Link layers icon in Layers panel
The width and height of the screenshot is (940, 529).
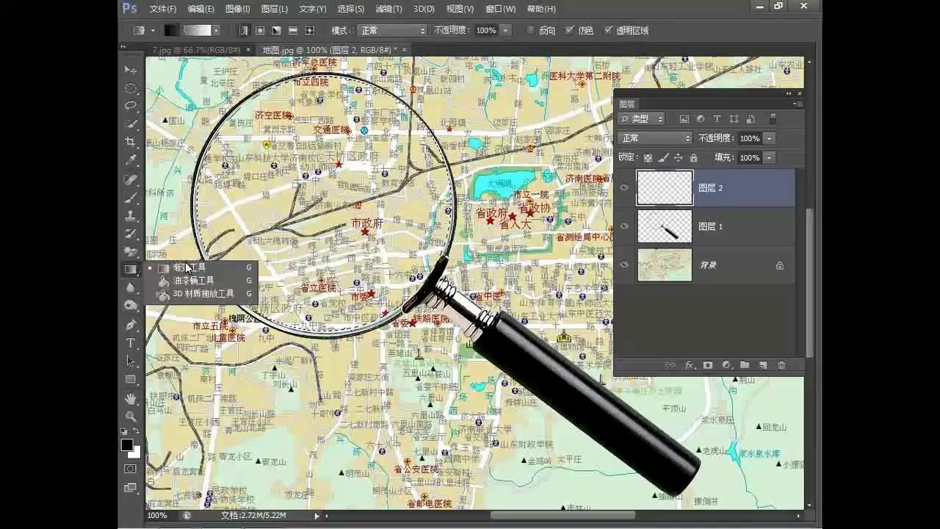click(x=670, y=365)
